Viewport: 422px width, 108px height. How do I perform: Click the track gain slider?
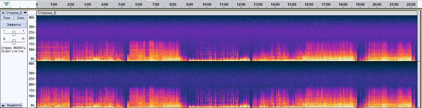(14, 33)
